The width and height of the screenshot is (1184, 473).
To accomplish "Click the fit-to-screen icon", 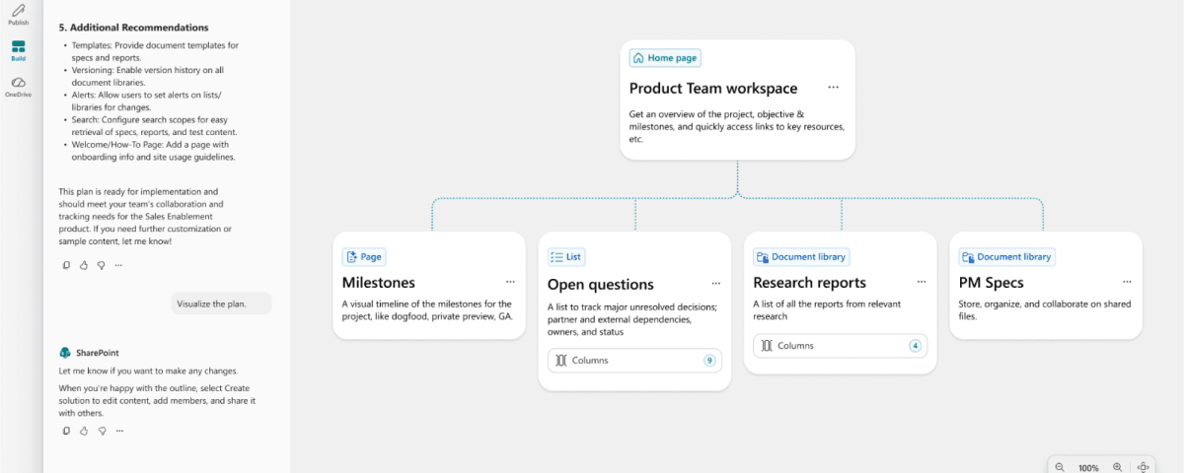I will coord(1144,467).
